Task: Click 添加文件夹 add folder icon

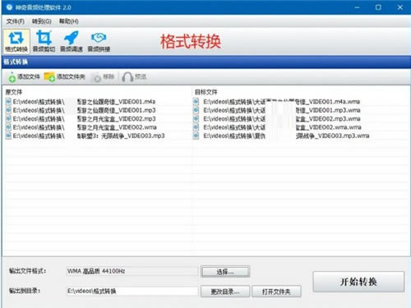Action: click(49, 77)
